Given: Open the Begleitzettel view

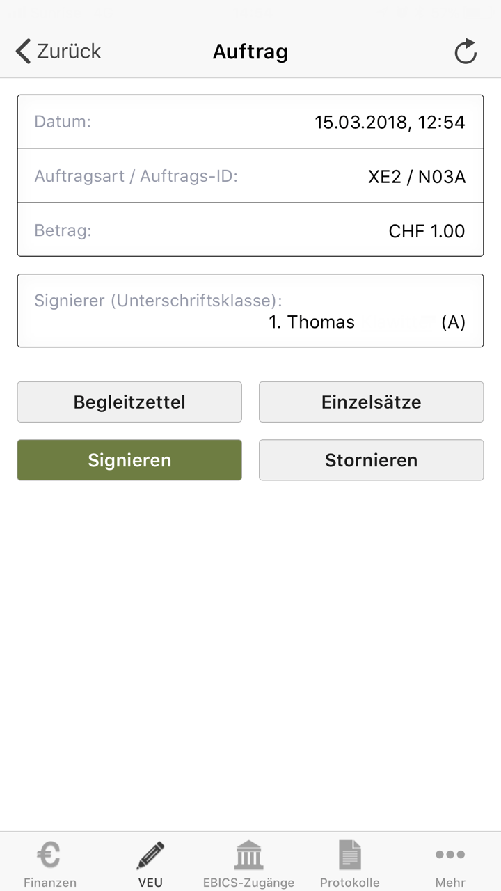Looking at the screenshot, I should 129,402.
